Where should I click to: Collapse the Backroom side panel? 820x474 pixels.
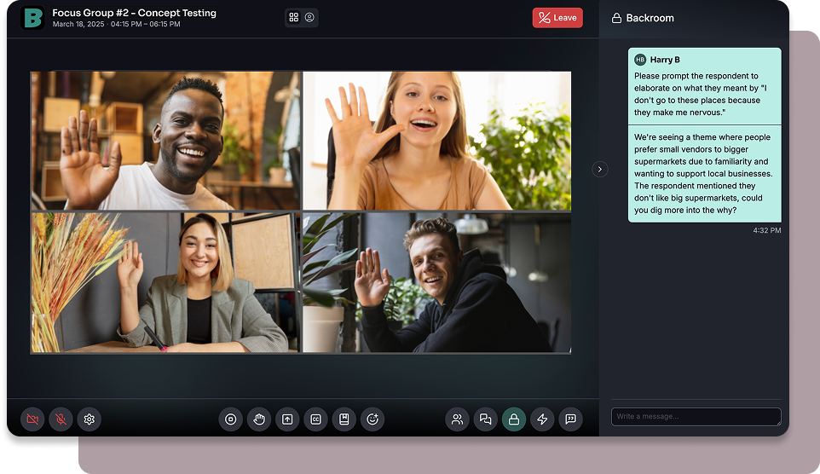point(600,170)
